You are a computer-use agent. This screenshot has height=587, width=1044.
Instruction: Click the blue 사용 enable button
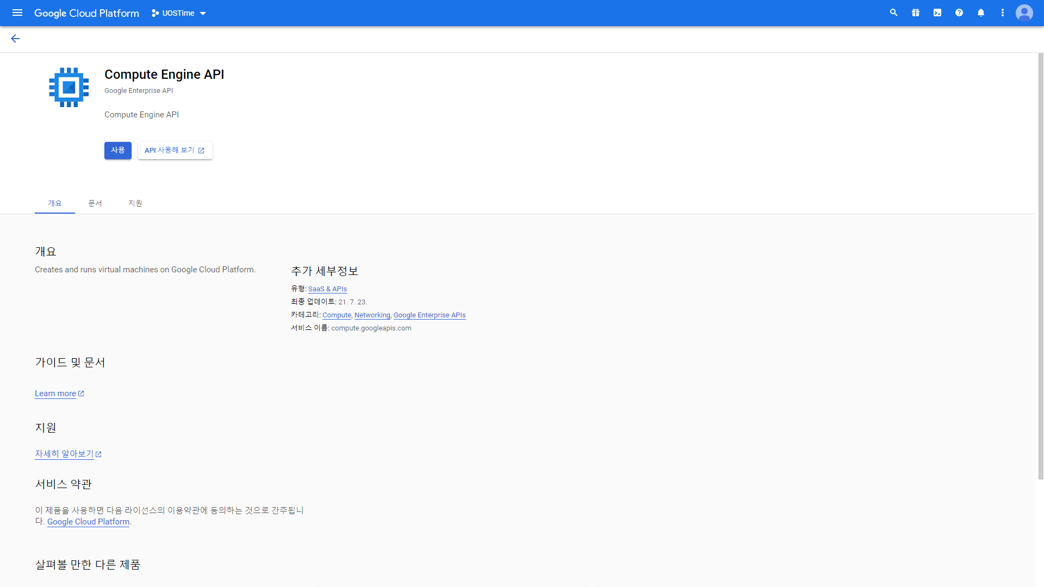pyautogui.click(x=118, y=151)
